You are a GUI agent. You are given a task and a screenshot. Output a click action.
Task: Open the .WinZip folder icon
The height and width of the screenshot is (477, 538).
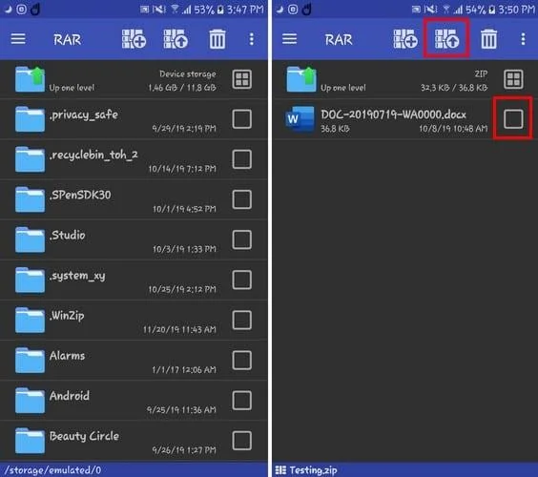[30, 320]
